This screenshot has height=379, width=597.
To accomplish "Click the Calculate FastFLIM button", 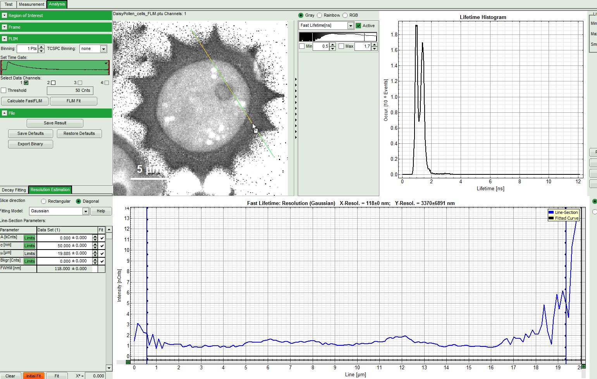I will point(25,101).
